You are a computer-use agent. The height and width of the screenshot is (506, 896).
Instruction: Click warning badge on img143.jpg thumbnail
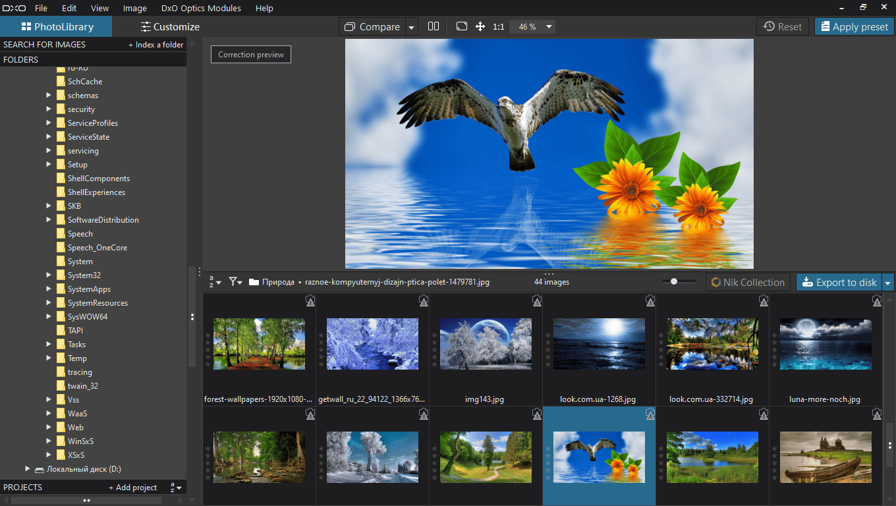tap(537, 300)
